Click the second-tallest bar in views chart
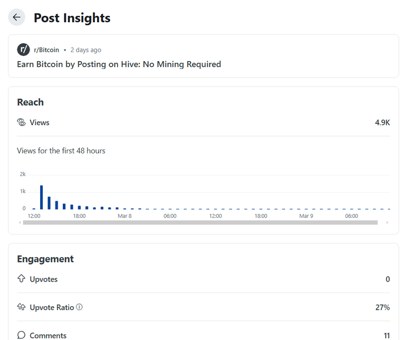The height and width of the screenshot is (340, 405). [x=49, y=203]
